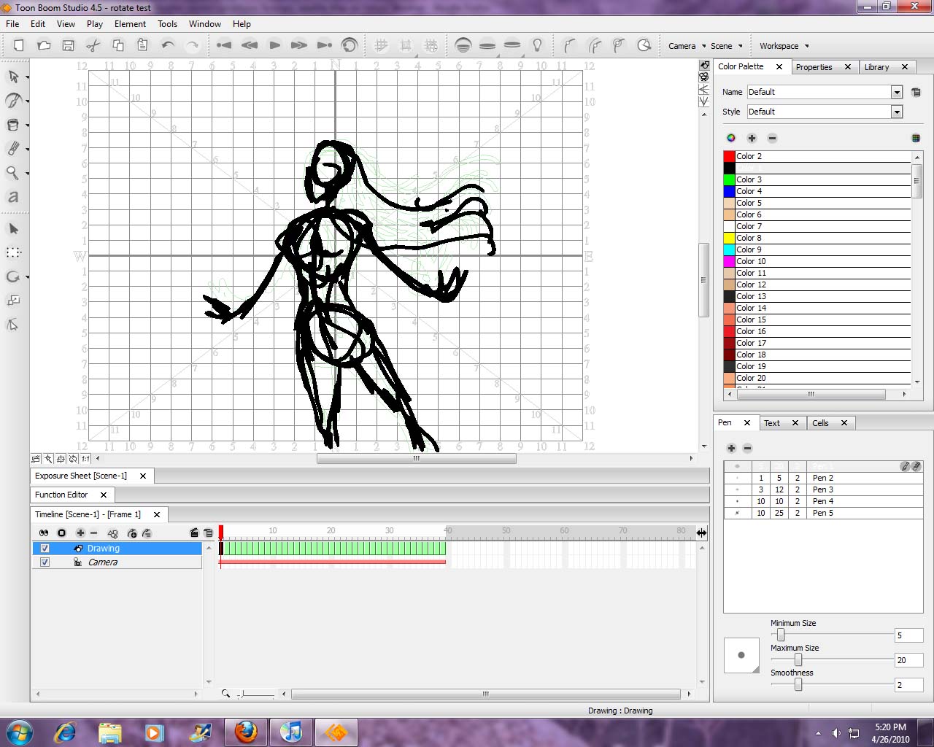Uncheck the Camera layer checkbox
The height and width of the screenshot is (747, 934).
45,562
